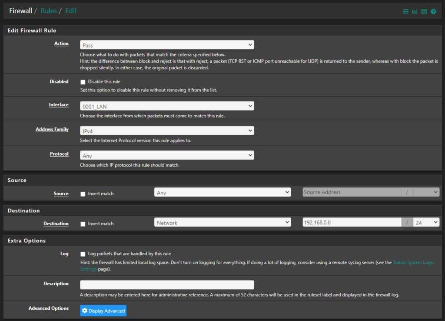Viewport: 445px width, 321px height.
Task: Open the Source type dropdown
Action: tap(222, 192)
